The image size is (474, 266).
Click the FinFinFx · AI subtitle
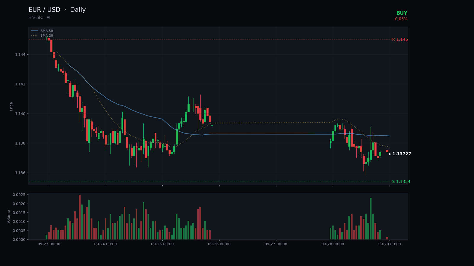pyautogui.click(x=39, y=17)
